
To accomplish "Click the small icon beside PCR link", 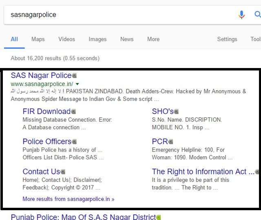I will pyautogui.click(x=170, y=142).
